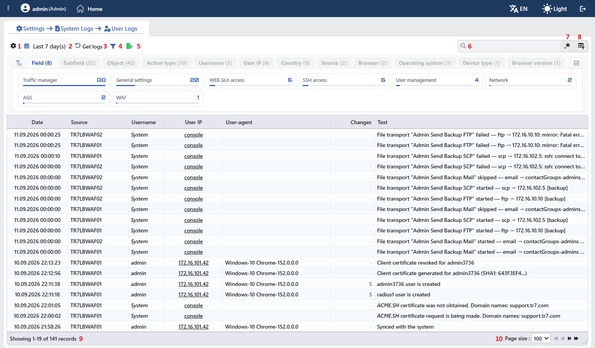Click 'Showing 1-19 of 141 records' text
Image resolution: width=595 pixels, height=348 pixels.
[43, 339]
